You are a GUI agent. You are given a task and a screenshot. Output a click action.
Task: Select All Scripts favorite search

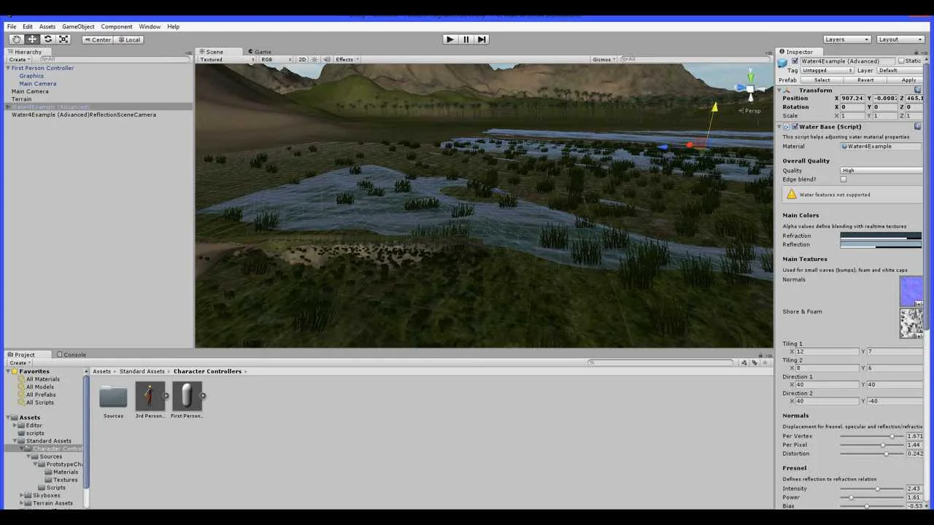click(40, 402)
